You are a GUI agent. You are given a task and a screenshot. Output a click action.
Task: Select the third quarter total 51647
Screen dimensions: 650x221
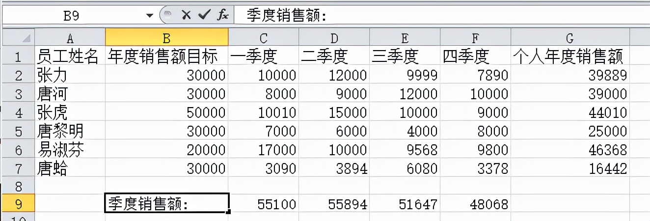405,203
